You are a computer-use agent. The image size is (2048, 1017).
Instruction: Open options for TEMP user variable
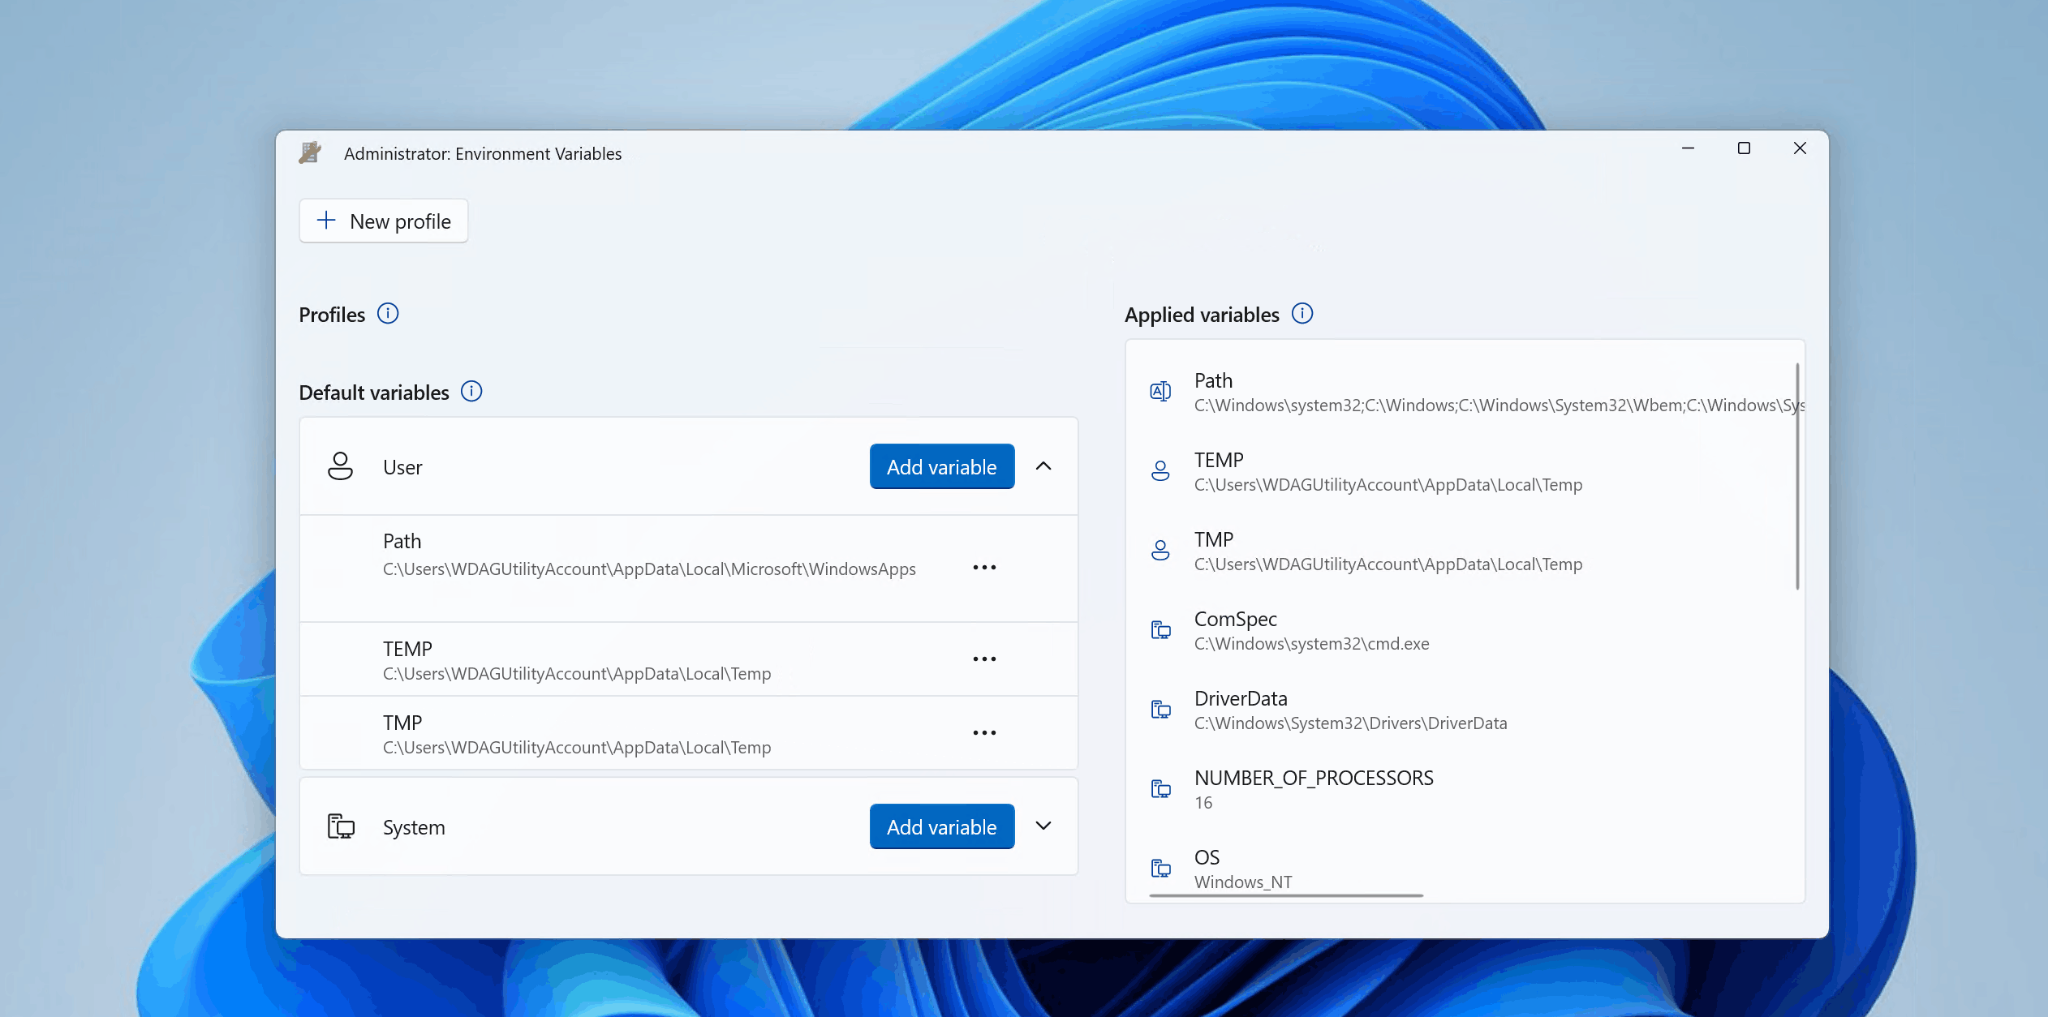[983, 658]
